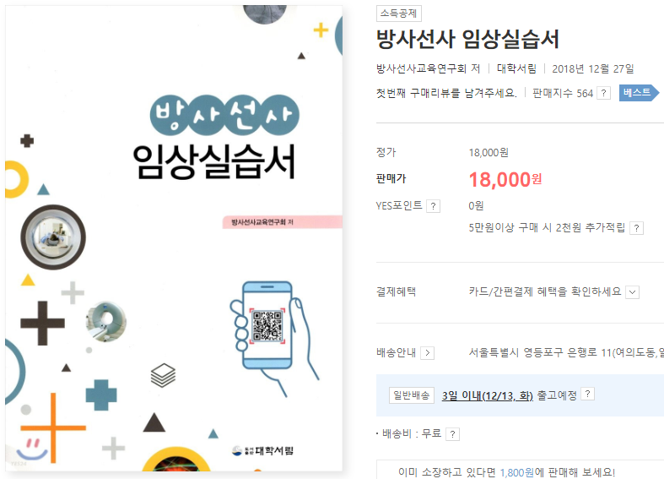The width and height of the screenshot is (664, 479).
Task: Click the 배송안내 label text
Action: click(x=396, y=352)
